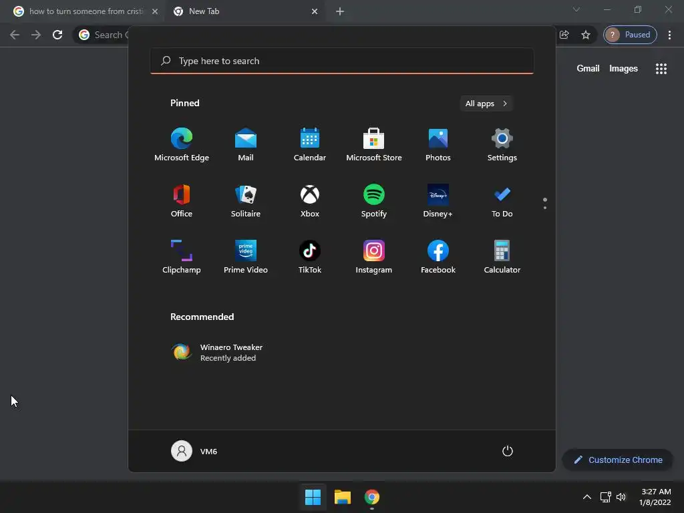Image resolution: width=684 pixels, height=513 pixels.
Task: Click the Windows Start button on taskbar
Action: tap(313, 497)
